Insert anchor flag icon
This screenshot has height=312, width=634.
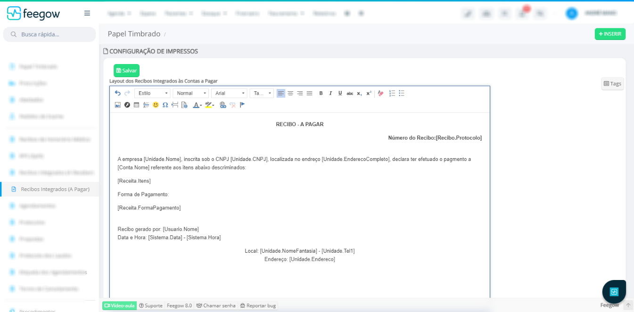pos(242,104)
